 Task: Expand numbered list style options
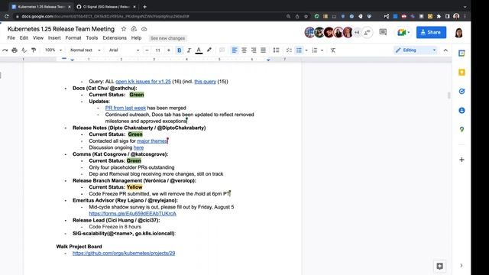[322, 50]
